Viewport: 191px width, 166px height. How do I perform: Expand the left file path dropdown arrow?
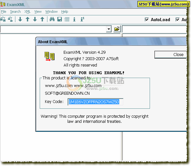109,29
